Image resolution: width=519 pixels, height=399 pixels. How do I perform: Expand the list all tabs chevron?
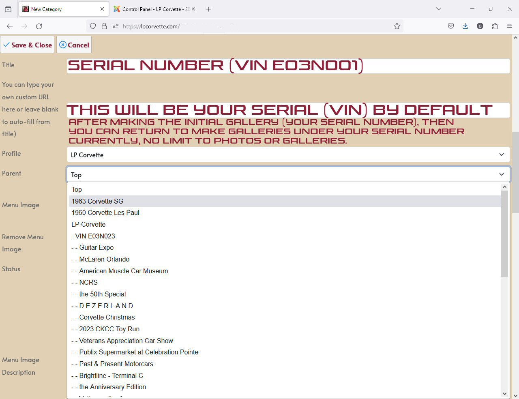click(x=439, y=9)
